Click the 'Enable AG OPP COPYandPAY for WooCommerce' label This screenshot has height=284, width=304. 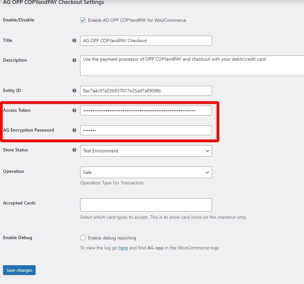point(137,20)
